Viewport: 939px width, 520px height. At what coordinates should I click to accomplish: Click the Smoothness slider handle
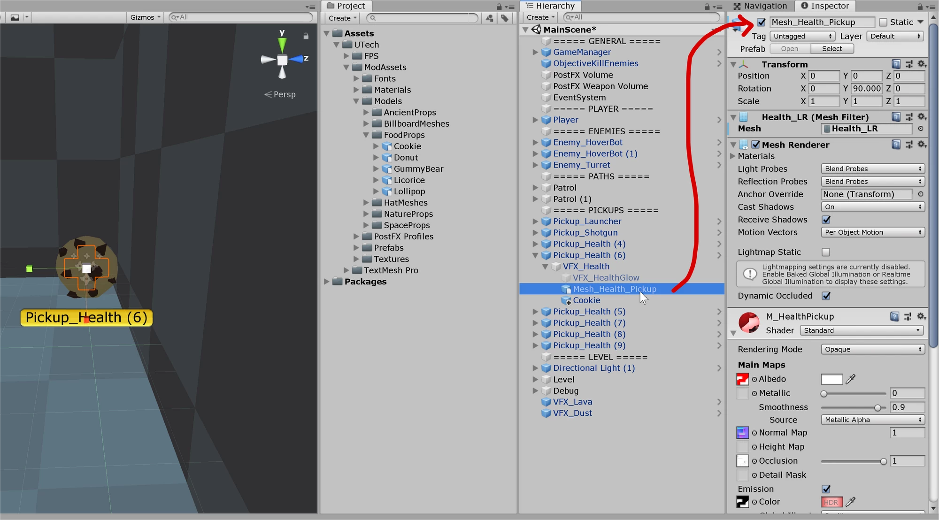click(x=877, y=408)
